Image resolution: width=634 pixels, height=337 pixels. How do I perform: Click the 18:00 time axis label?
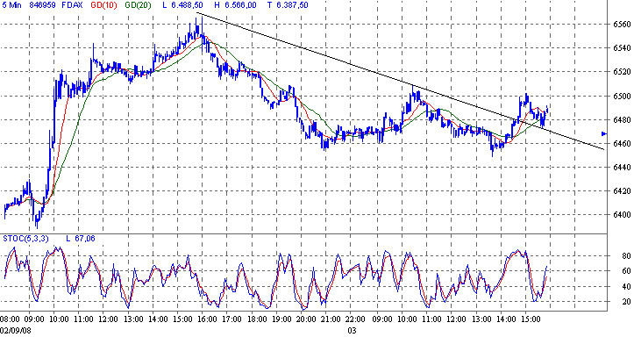click(x=257, y=319)
